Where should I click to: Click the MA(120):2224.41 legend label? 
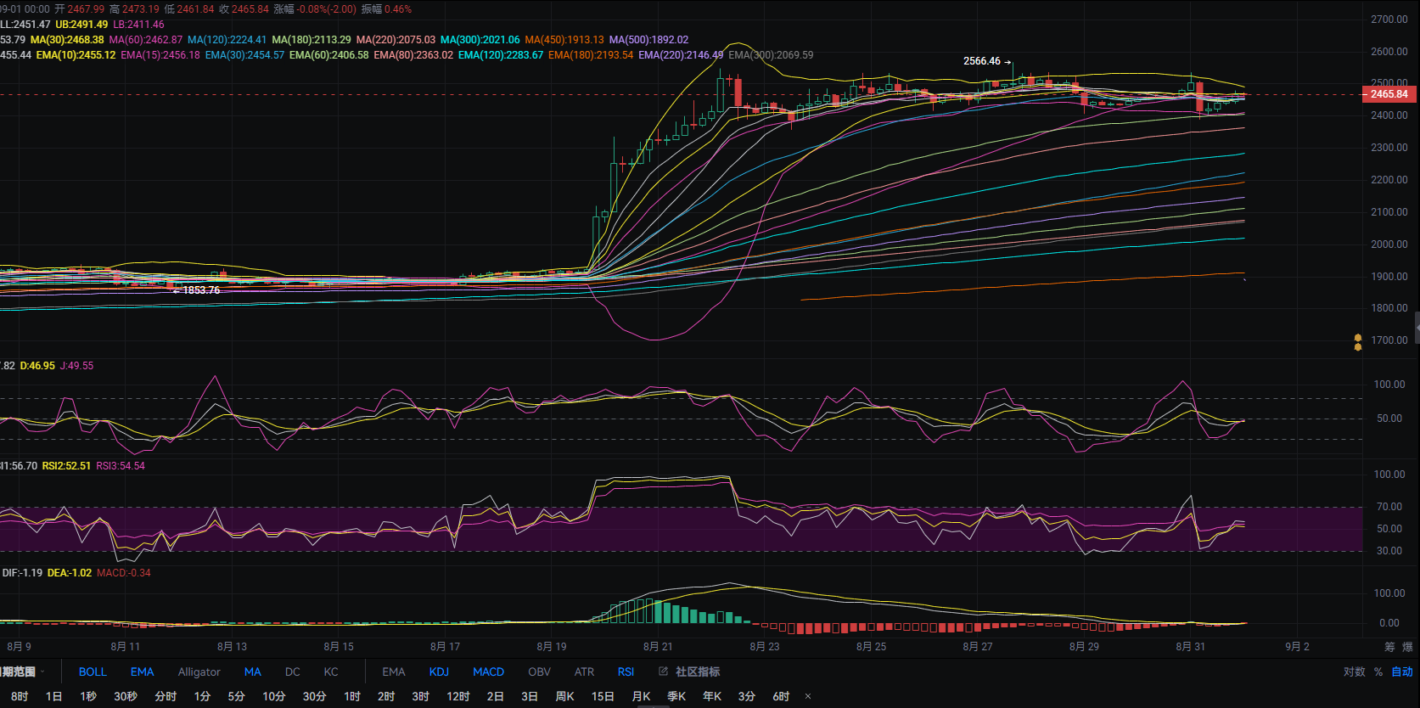[x=227, y=40]
